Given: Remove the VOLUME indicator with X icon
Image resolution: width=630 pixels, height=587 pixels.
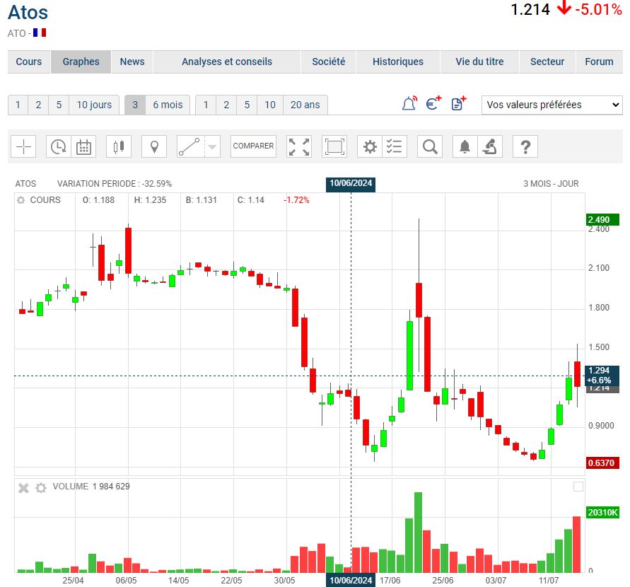Looking at the screenshot, I should pyautogui.click(x=24, y=488).
